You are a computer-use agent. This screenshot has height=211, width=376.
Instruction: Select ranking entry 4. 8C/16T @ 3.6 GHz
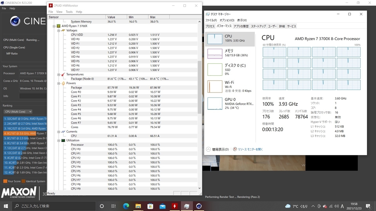25,133
